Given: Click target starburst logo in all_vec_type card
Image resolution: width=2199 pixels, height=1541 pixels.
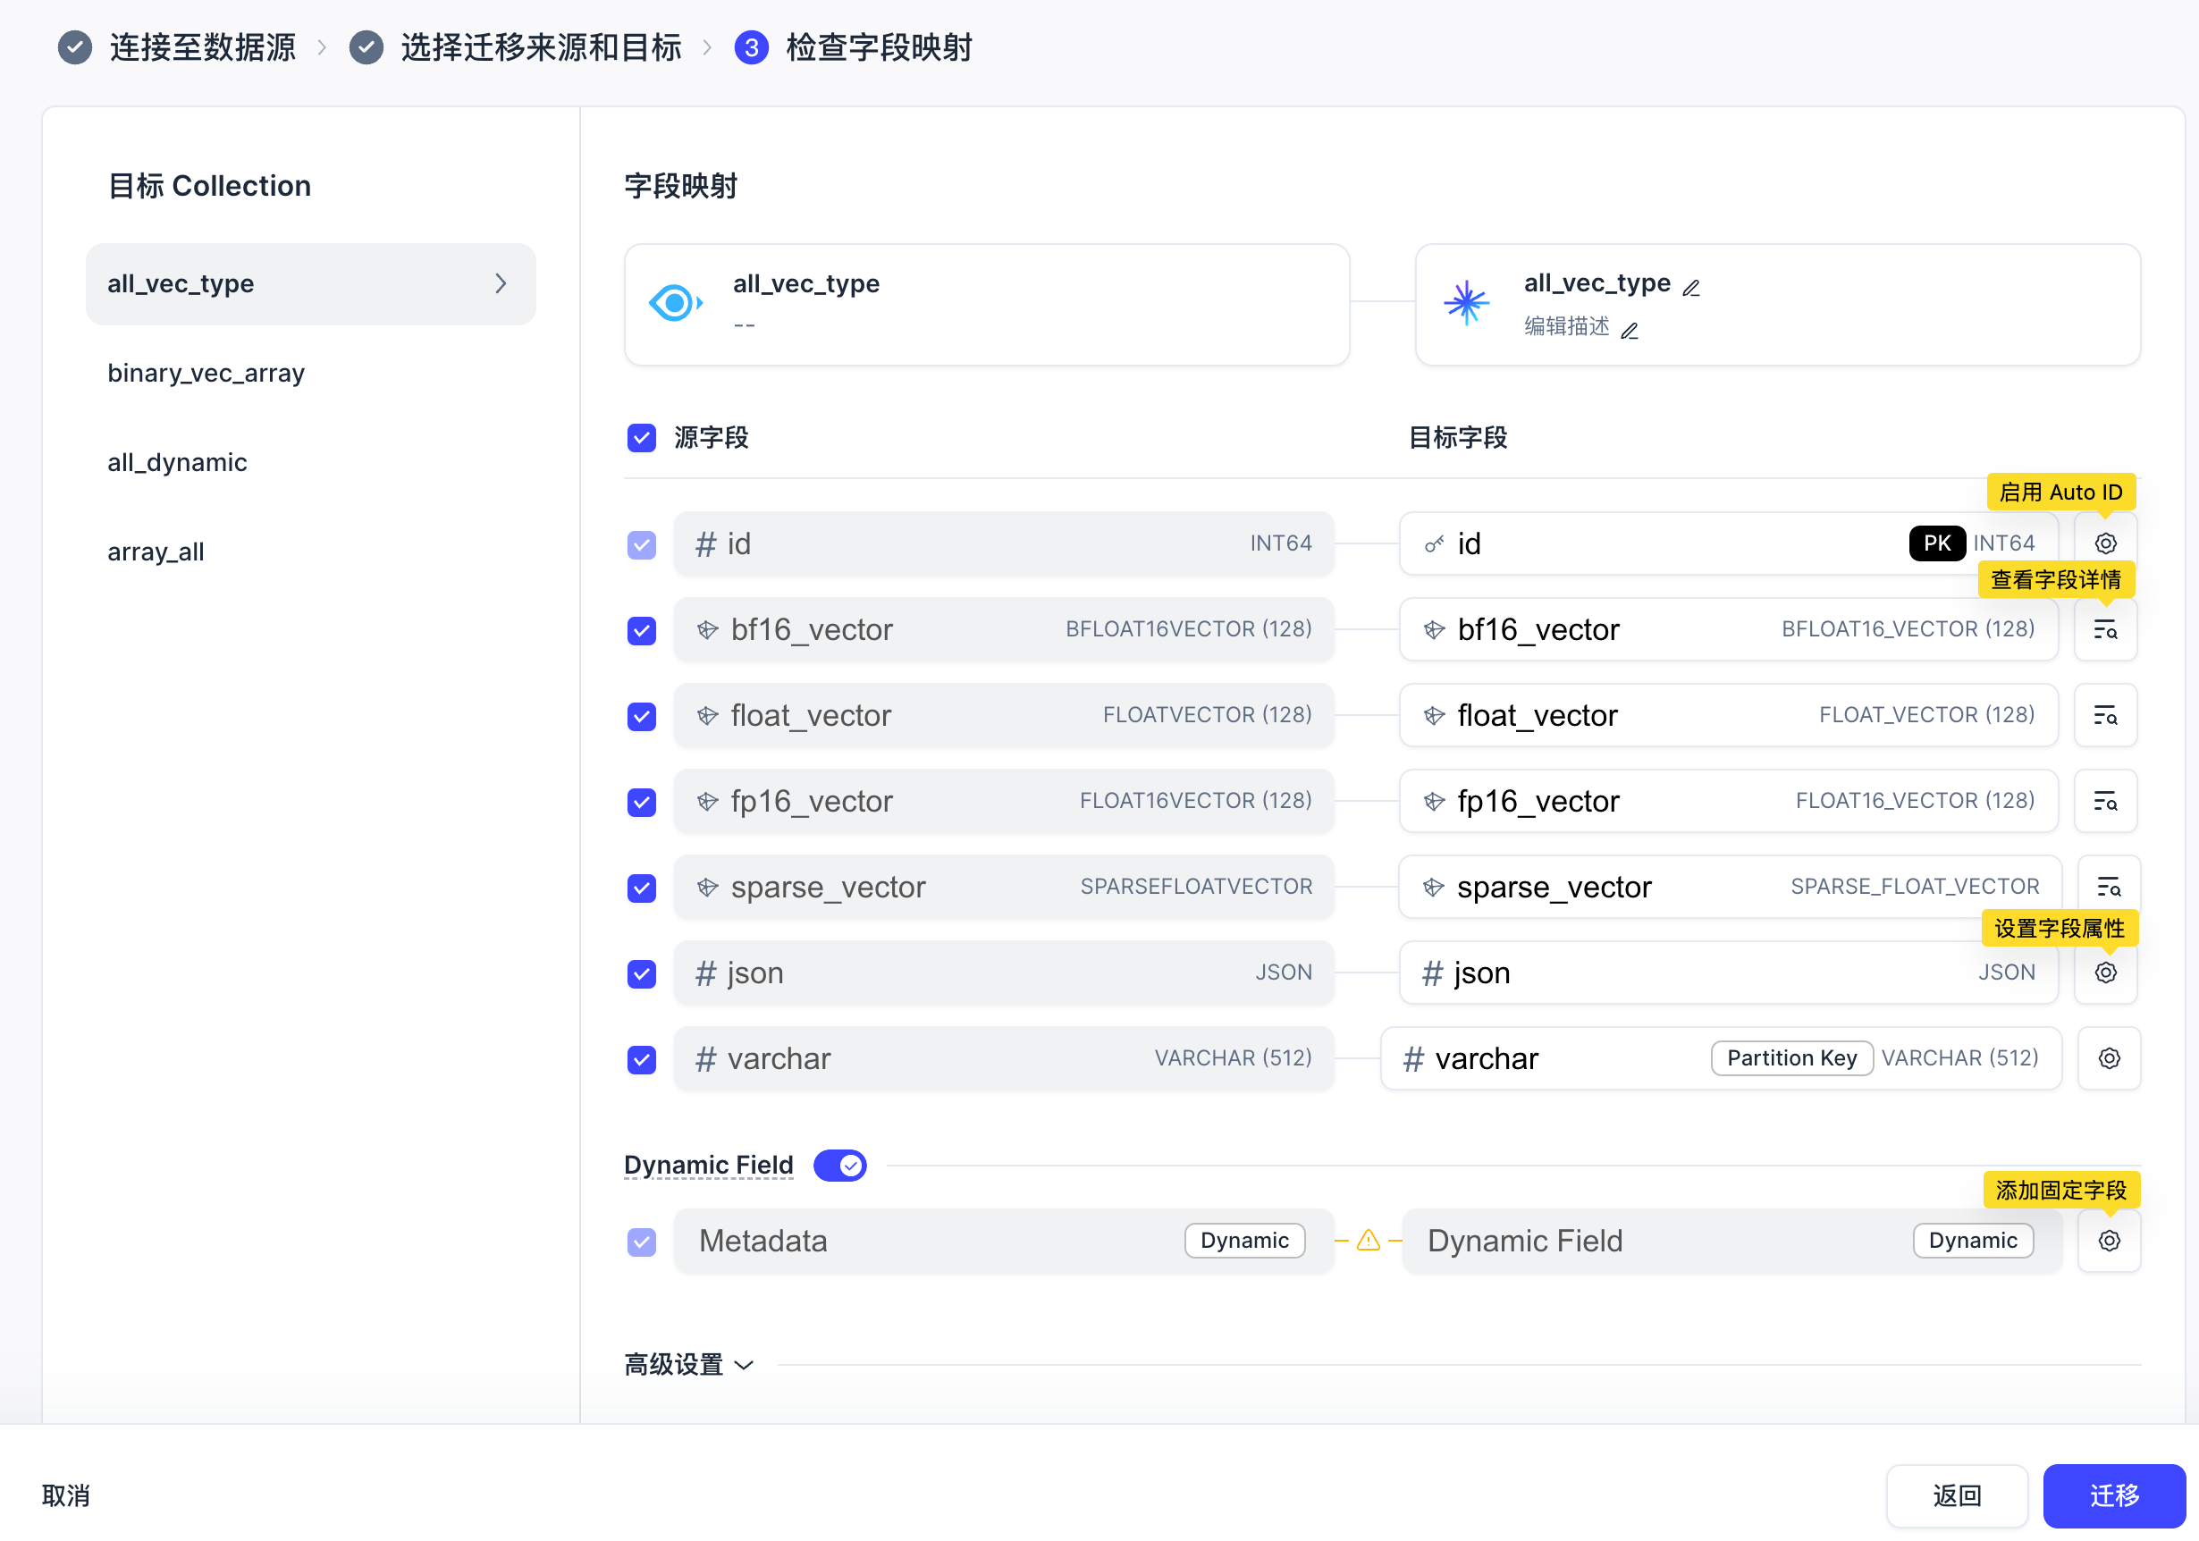Looking at the screenshot, I should 1466,304.
